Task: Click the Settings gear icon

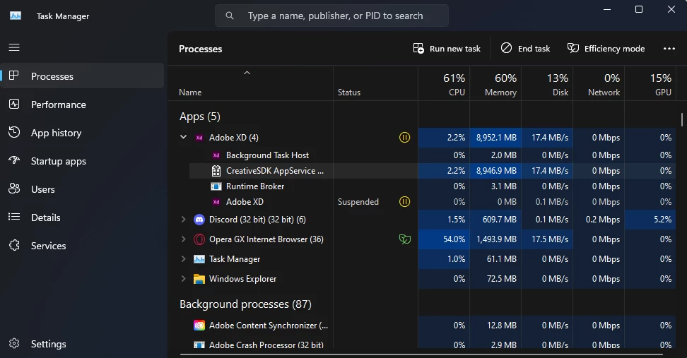Action: pos(14,344)
